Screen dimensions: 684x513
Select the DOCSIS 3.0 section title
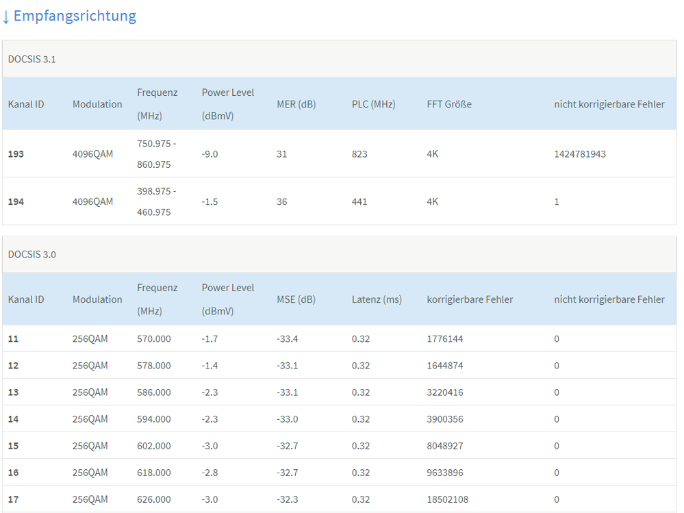pos(31,254)
